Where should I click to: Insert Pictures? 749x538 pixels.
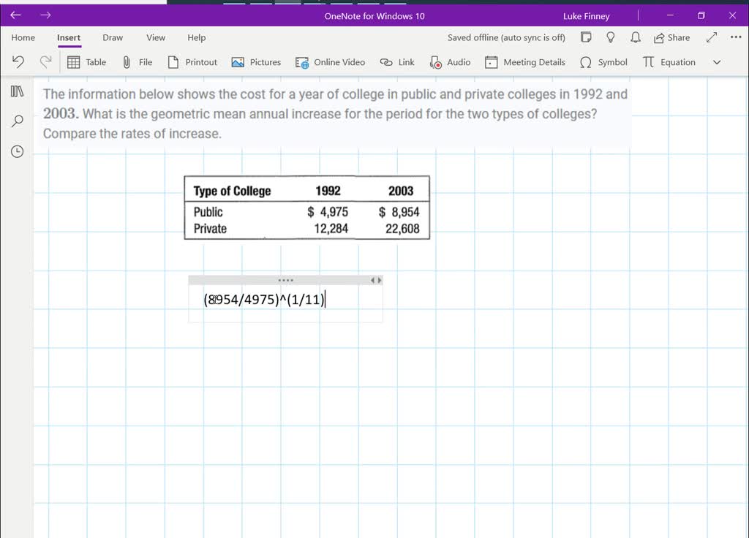coord(256,62)
